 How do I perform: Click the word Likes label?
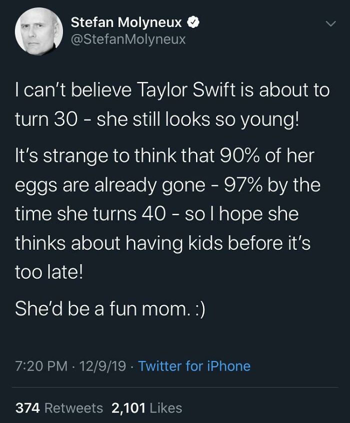click(165, 408)
